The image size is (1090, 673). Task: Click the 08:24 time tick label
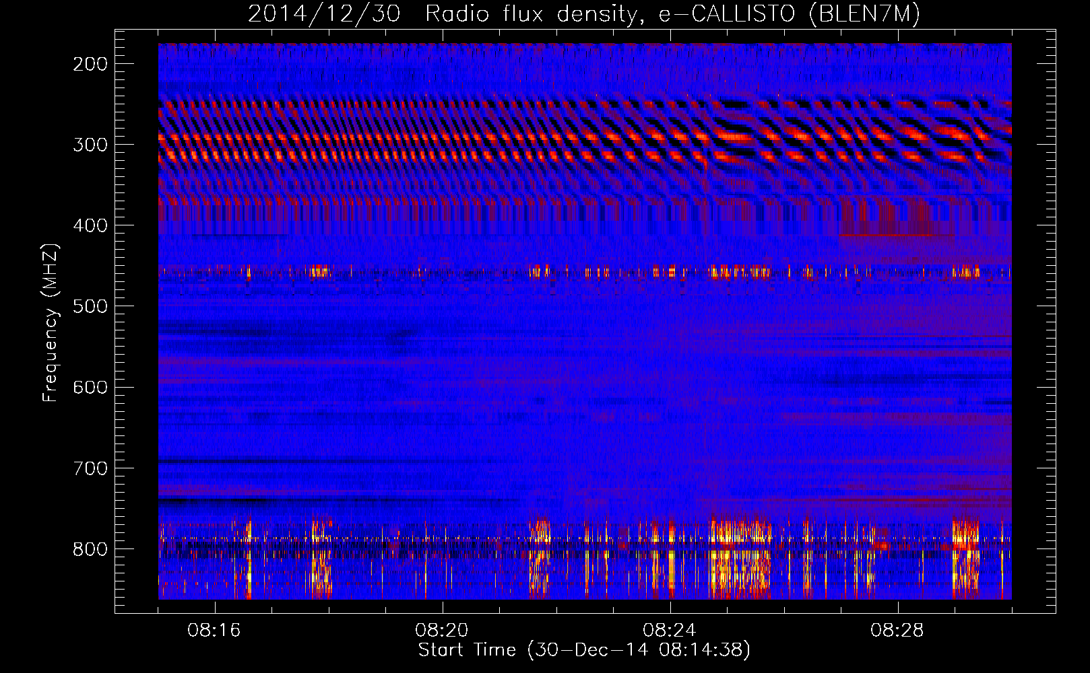[670, 631]
